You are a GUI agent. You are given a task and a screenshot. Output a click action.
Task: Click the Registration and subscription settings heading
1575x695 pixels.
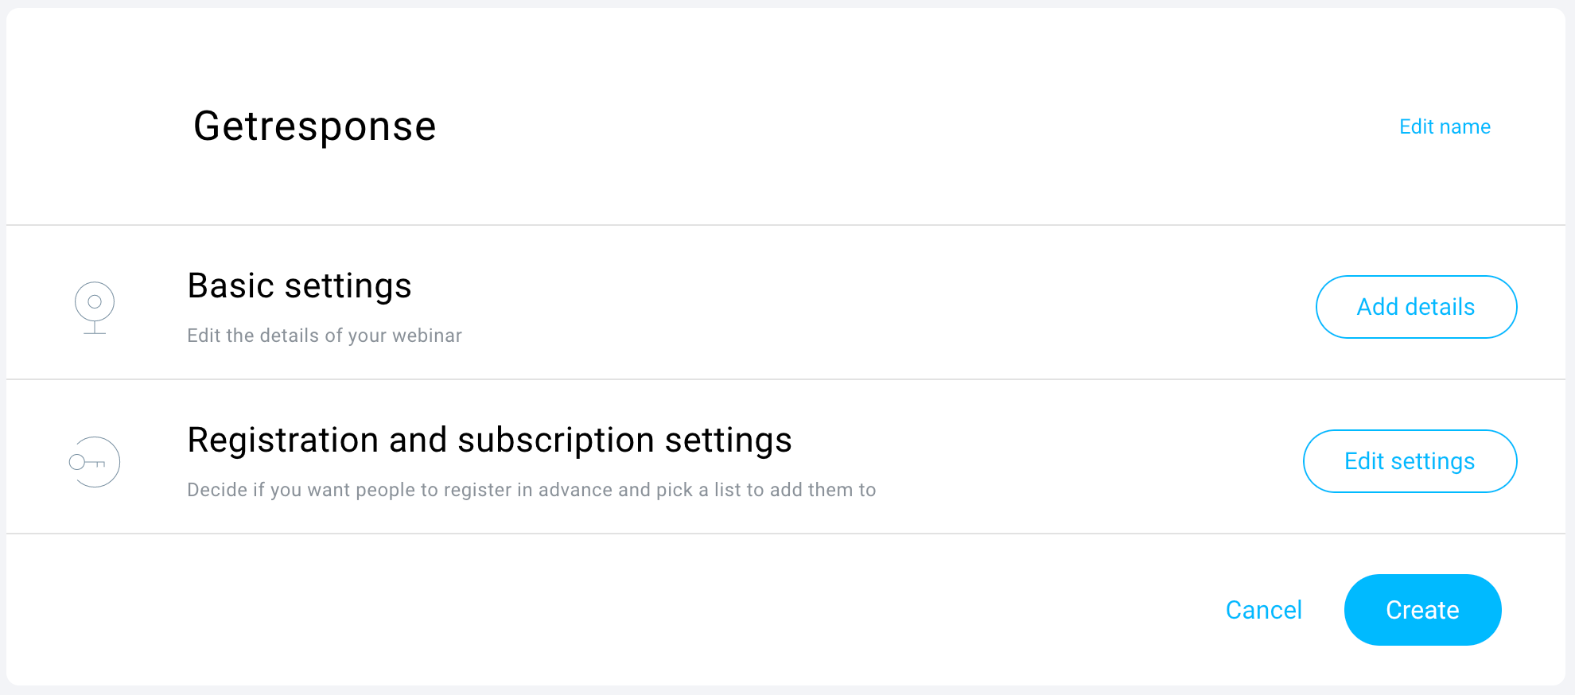pos(489,441)
